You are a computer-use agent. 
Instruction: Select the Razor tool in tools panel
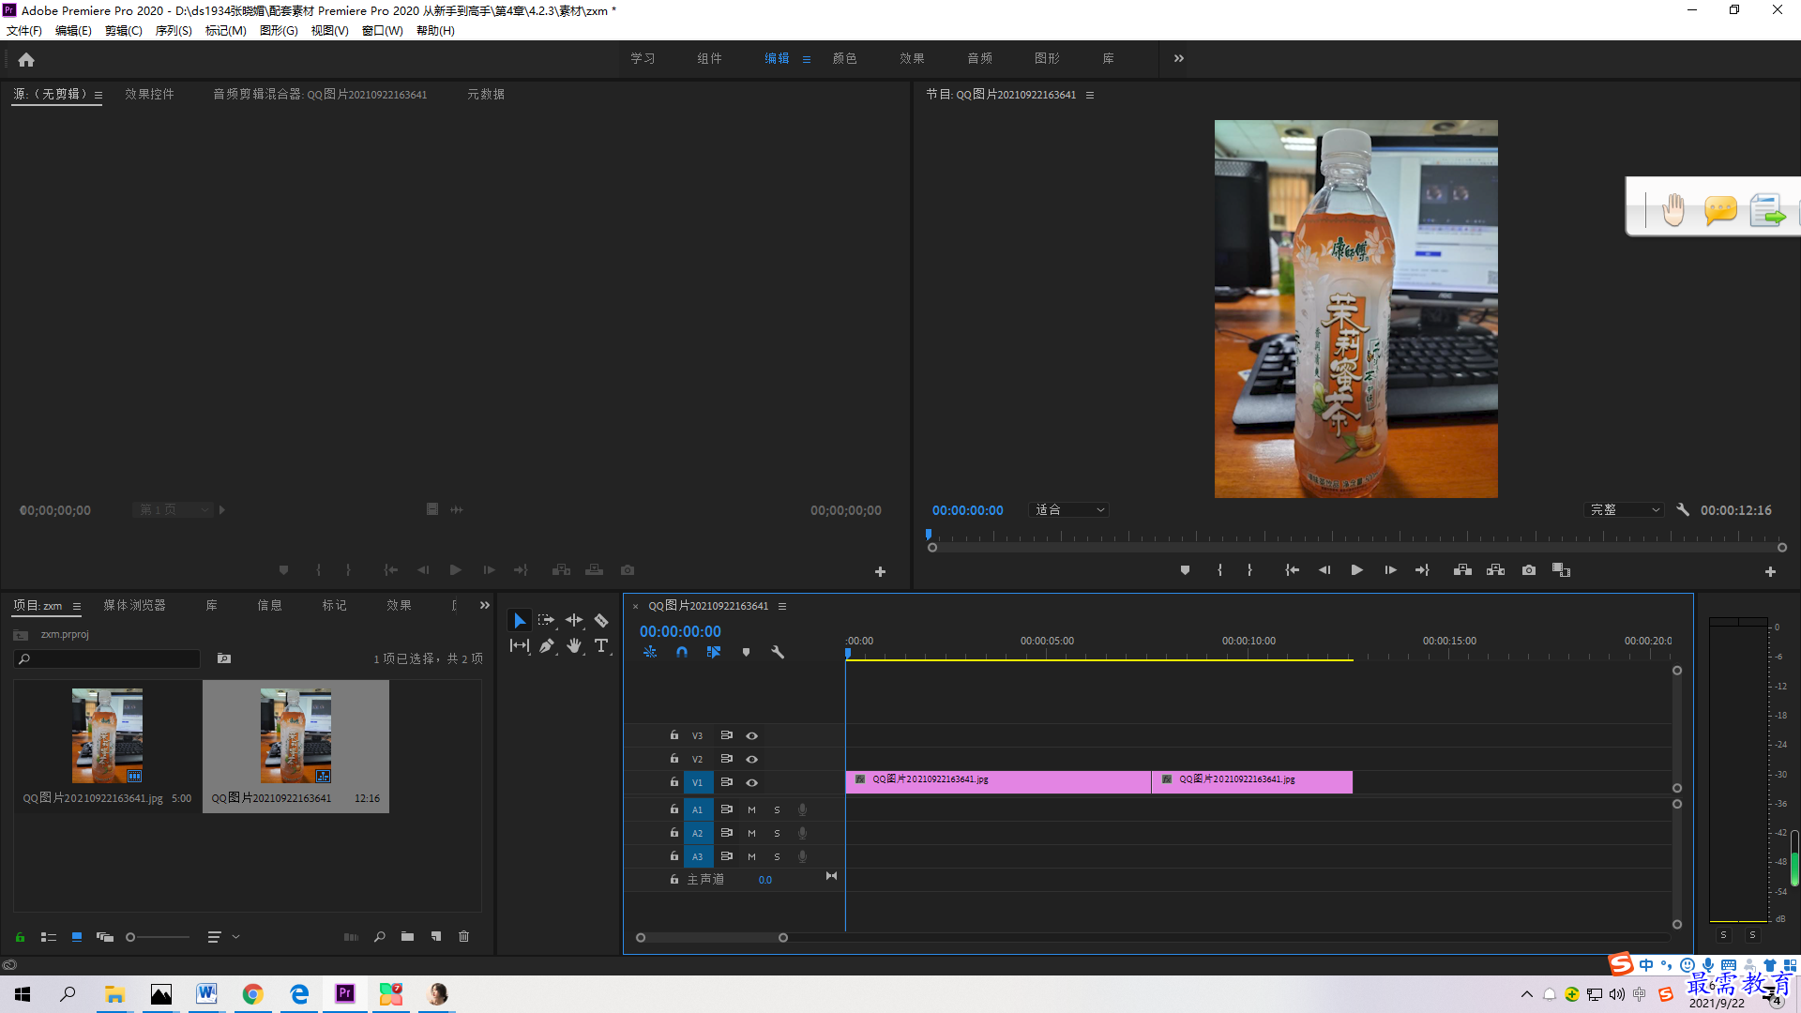(601, 621)
